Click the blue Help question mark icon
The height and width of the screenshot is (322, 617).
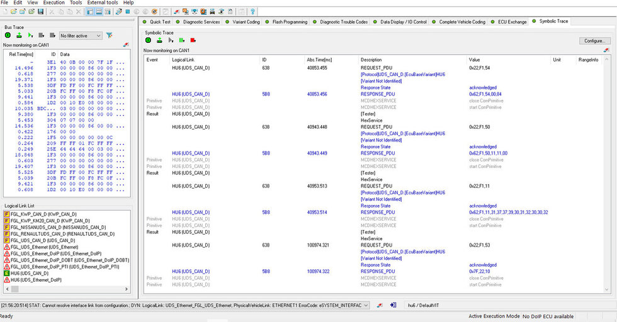tap(252, 12)
